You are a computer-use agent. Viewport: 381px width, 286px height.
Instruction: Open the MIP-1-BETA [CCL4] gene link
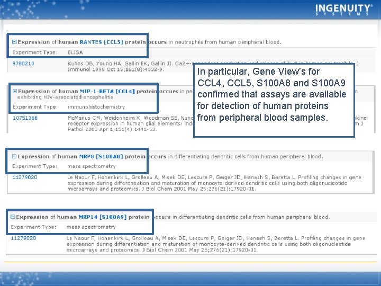coord(107,92)
